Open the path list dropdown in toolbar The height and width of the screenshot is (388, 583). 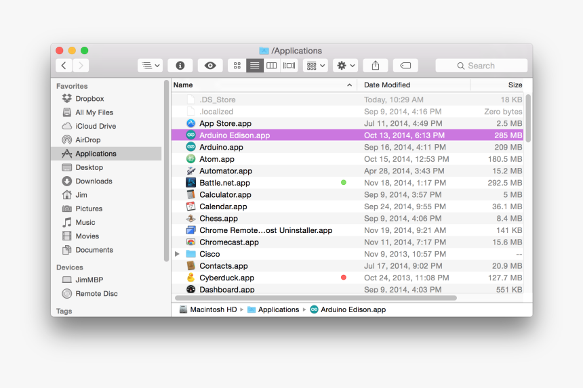(150, 66)
